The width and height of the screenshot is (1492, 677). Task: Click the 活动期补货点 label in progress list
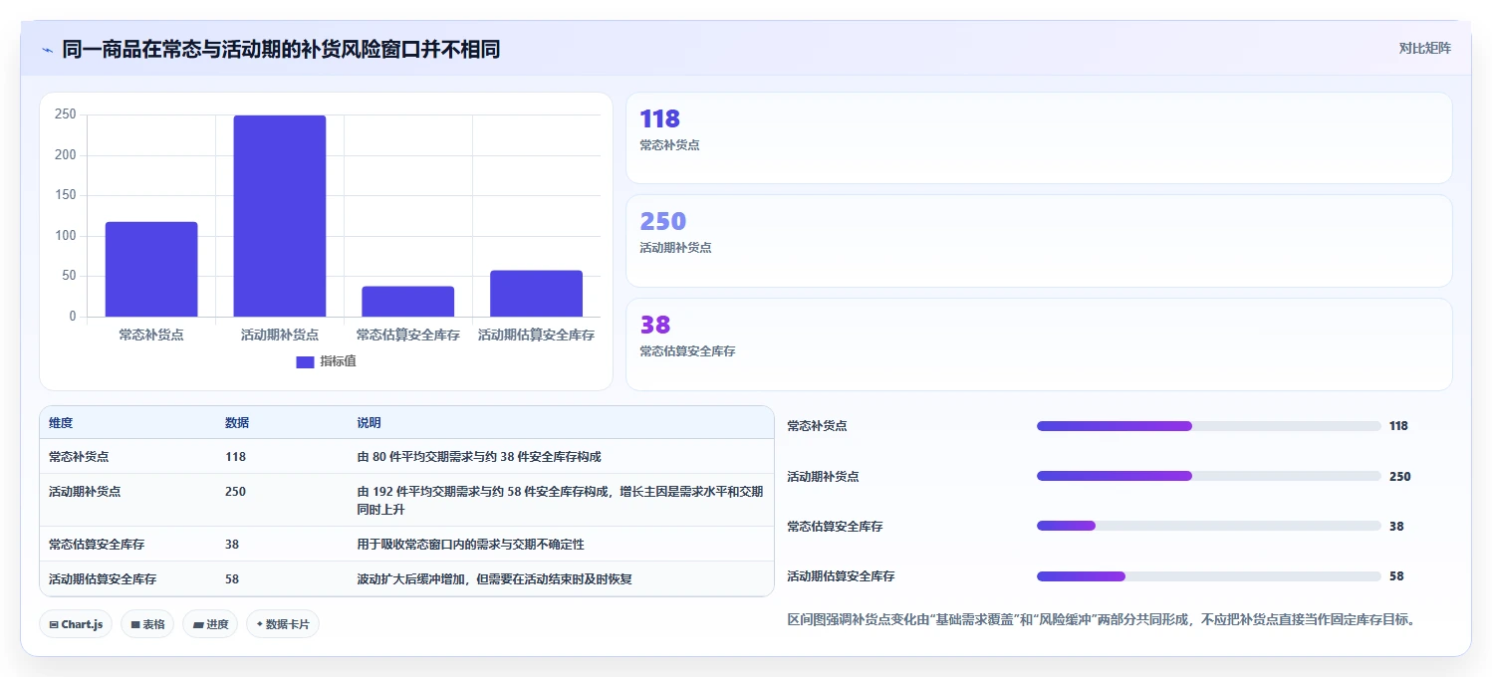(x=823, y=477)
